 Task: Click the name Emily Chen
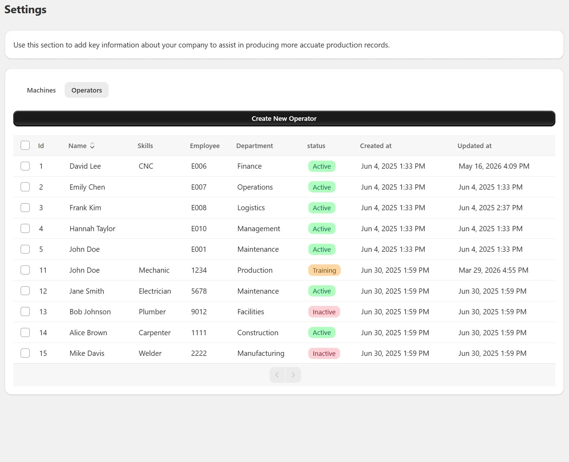coord(87,187)
